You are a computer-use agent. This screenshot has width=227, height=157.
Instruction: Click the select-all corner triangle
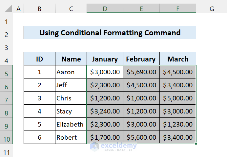(x=7, y=9)
